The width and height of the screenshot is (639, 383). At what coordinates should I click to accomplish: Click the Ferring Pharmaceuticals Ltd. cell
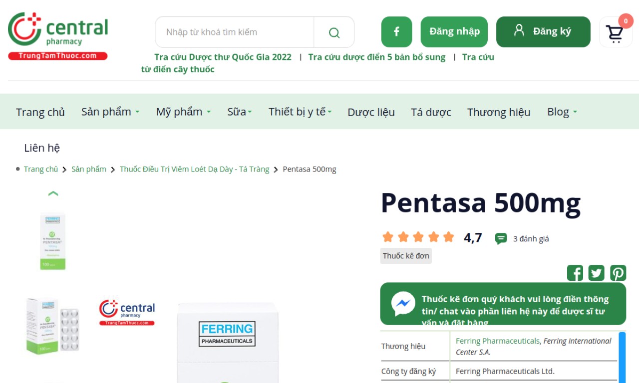coord(505,371)
